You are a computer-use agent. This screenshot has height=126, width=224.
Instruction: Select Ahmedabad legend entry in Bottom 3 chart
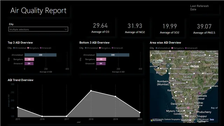pos(91,48)
